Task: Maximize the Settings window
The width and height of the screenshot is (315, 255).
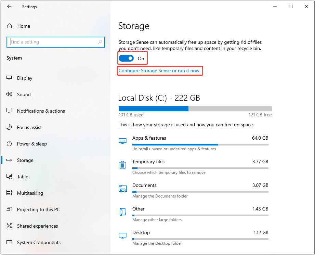Action: coord(290,7)
